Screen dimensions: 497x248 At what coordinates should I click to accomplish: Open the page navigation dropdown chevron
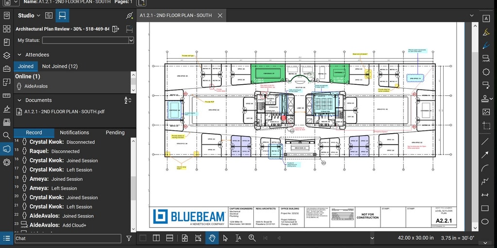372,238
